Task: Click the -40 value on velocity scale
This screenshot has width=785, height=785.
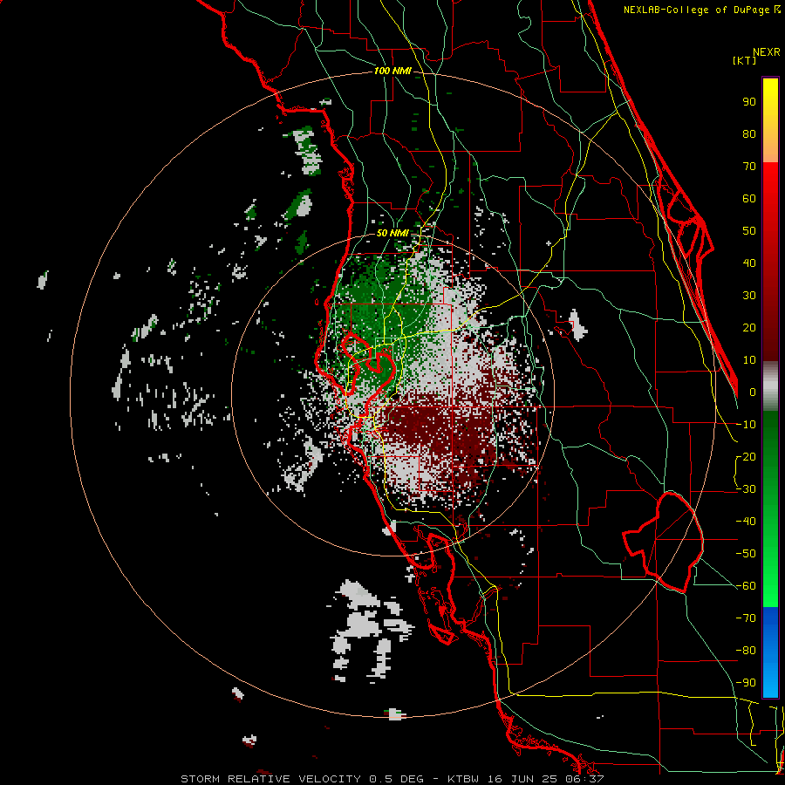Action: pyautogui.click(x=746, y=522)
